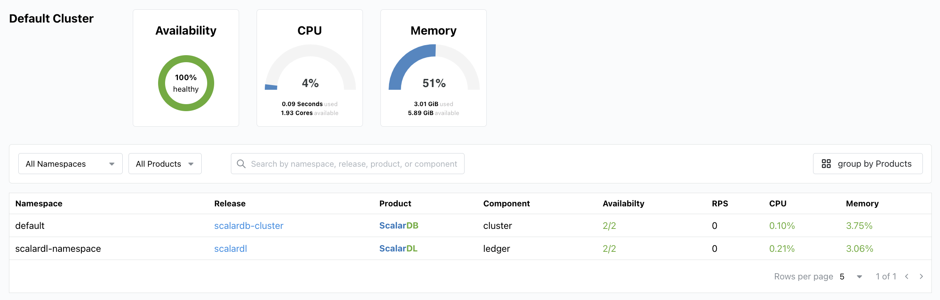The width and height of the screenshot is (940, 300).
Task: Click the Availabilty column header
Action: pyautogui.click(x=623, y=204)
